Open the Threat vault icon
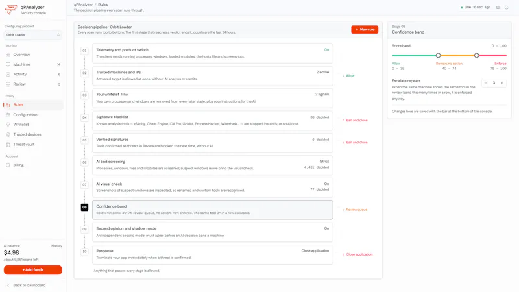 pyautogui.click(x=8, y=144)
